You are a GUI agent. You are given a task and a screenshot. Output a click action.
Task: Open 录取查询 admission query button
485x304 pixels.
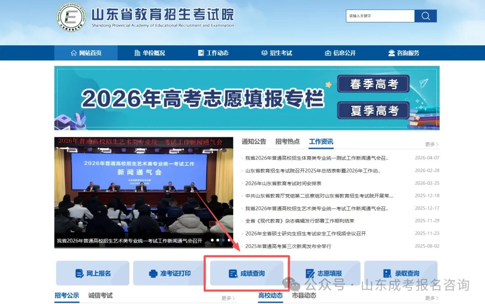(x=401, y=273)
